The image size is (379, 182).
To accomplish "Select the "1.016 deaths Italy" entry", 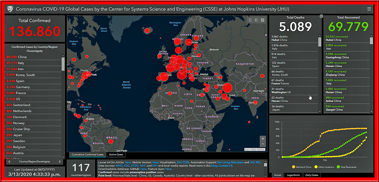I will 294,47.
